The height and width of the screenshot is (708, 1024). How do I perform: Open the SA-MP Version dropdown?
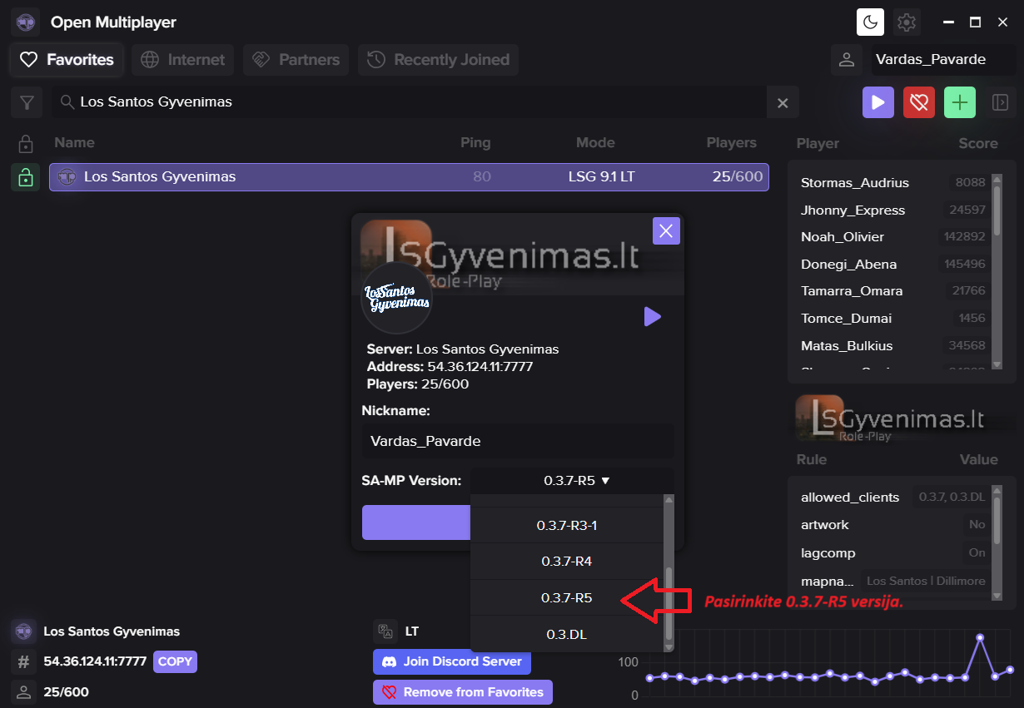click(573, 480)
